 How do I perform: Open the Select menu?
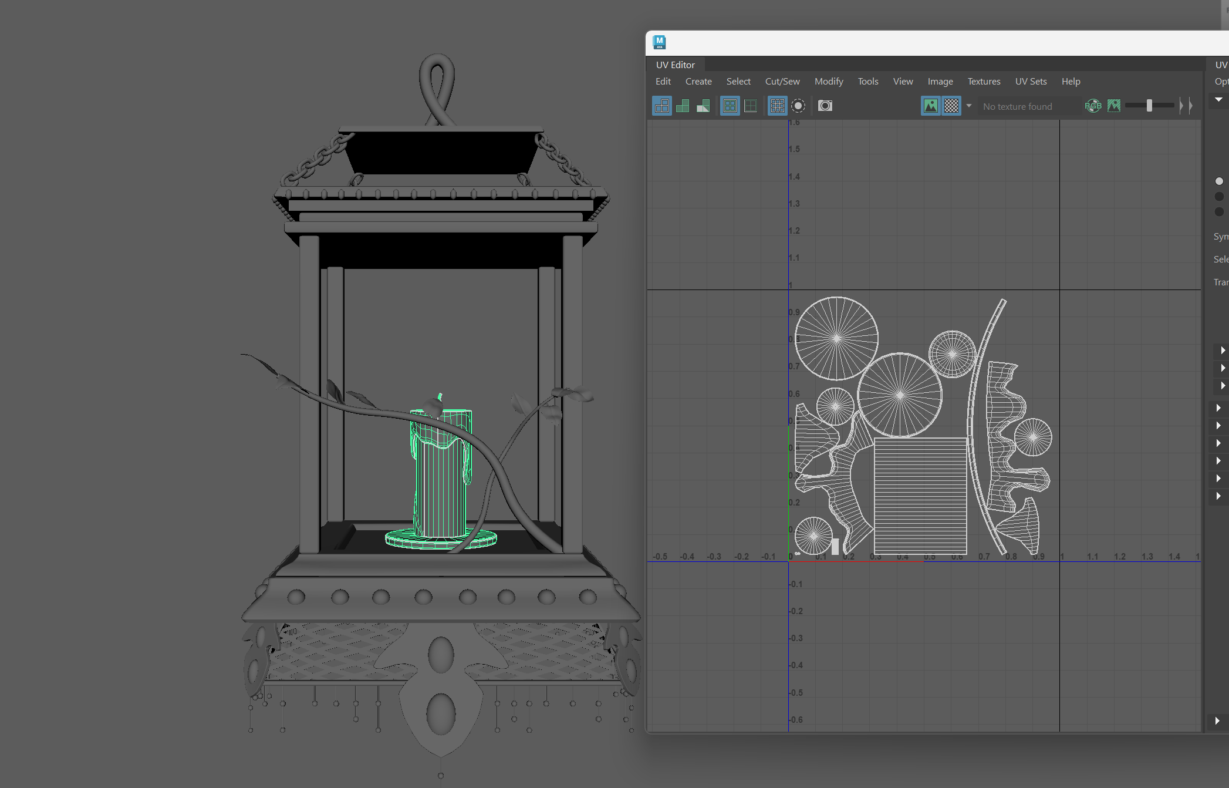[x=738, y=82]
